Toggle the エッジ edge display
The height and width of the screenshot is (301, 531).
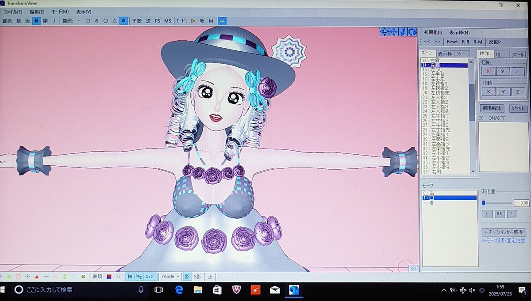point(150,276)
